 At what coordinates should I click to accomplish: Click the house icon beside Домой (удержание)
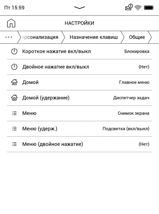pos(14,98)
